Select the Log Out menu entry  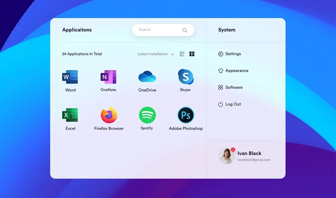tap(230, 104)
